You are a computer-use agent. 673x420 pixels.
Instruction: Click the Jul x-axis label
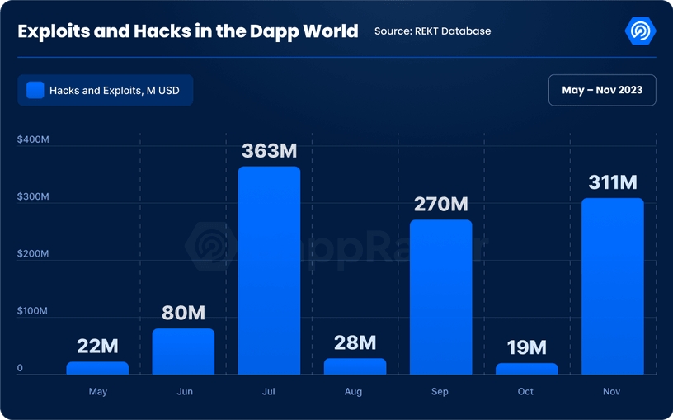click(x=269, y=392)
